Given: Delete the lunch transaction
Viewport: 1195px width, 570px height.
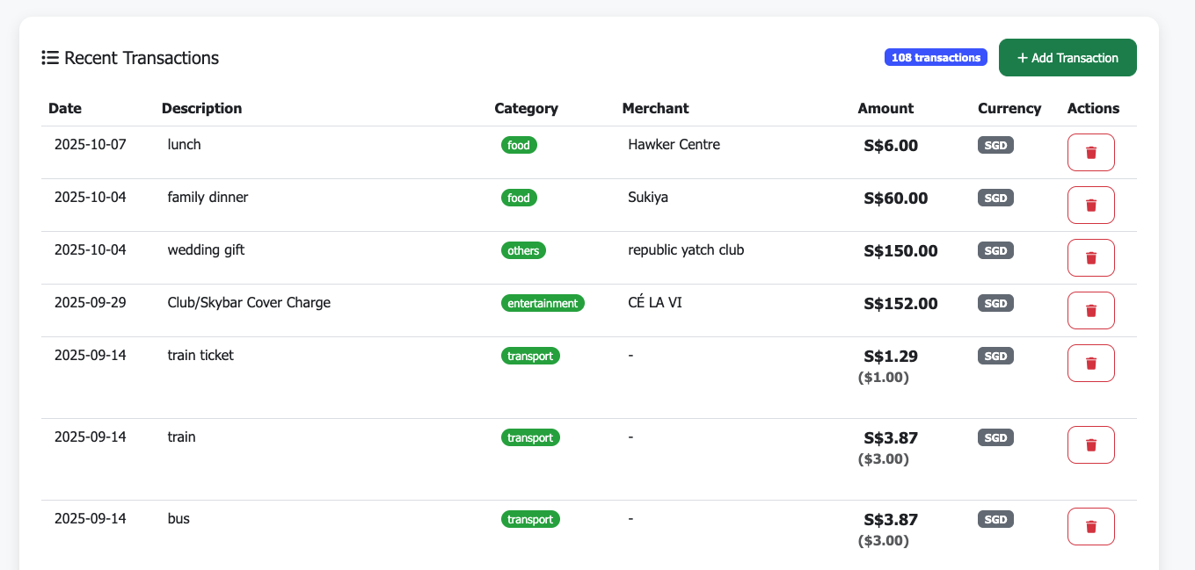Looking at the screenshot, I should (1090, 152).
